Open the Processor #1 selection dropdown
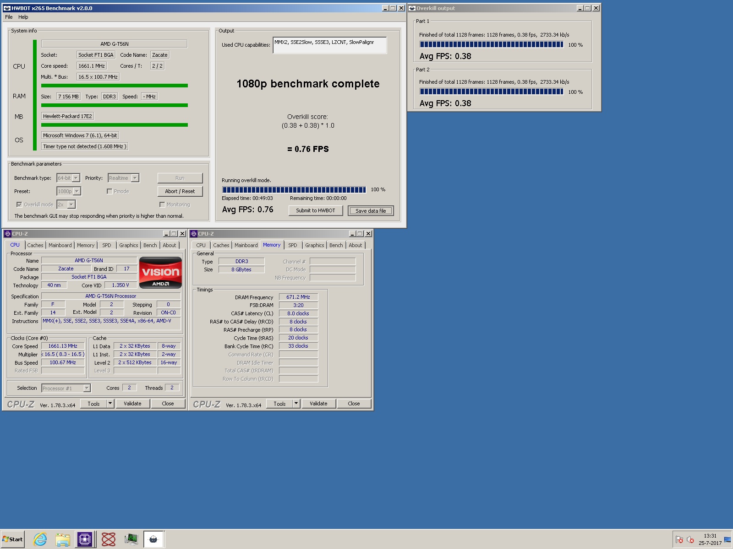The image size is (733, 549). [x=87, y=388]
